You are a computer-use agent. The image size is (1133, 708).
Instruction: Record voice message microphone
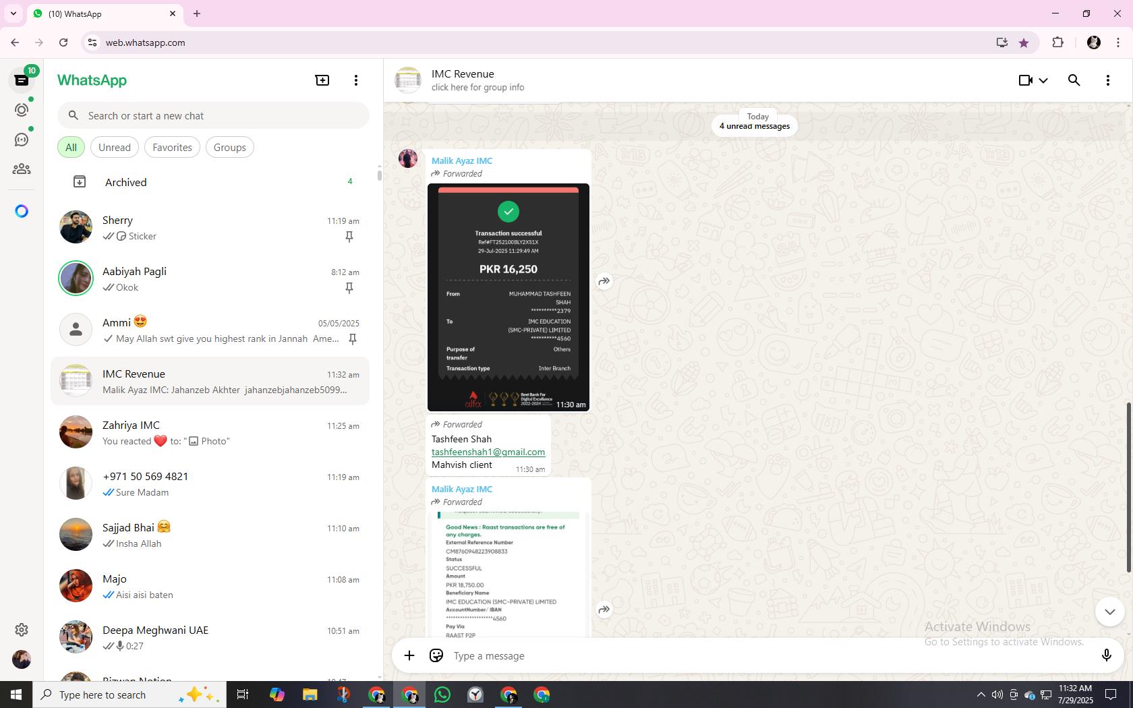1106,655
